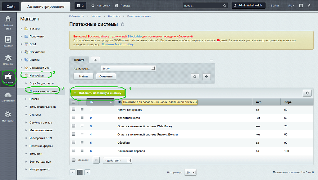
Task: Add page to favorites with star icon
Action: (x=122, y=24)
